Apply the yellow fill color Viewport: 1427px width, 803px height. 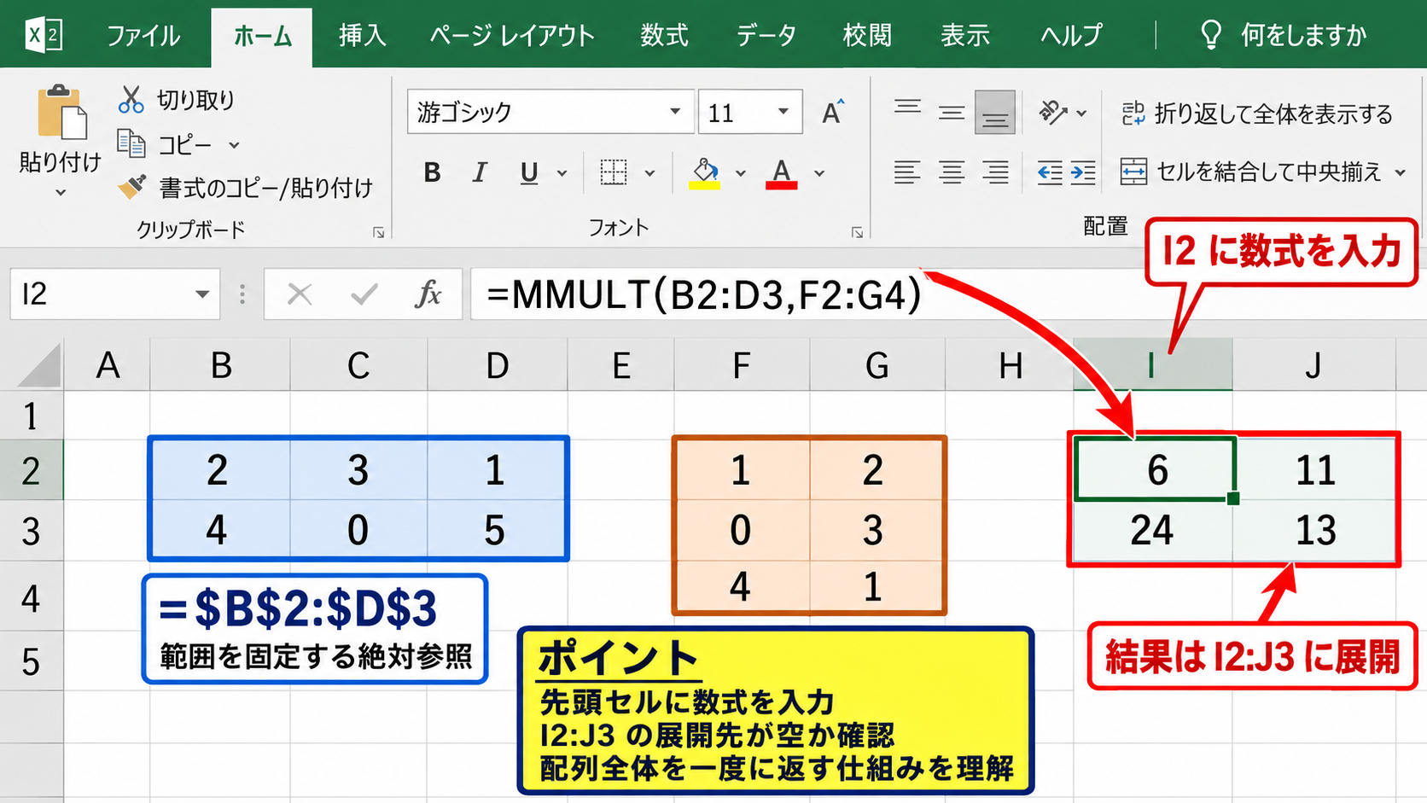point(705,172)
